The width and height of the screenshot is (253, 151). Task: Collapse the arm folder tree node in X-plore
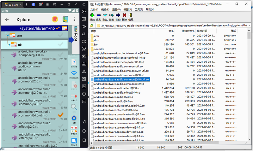[x=8, y=35]
